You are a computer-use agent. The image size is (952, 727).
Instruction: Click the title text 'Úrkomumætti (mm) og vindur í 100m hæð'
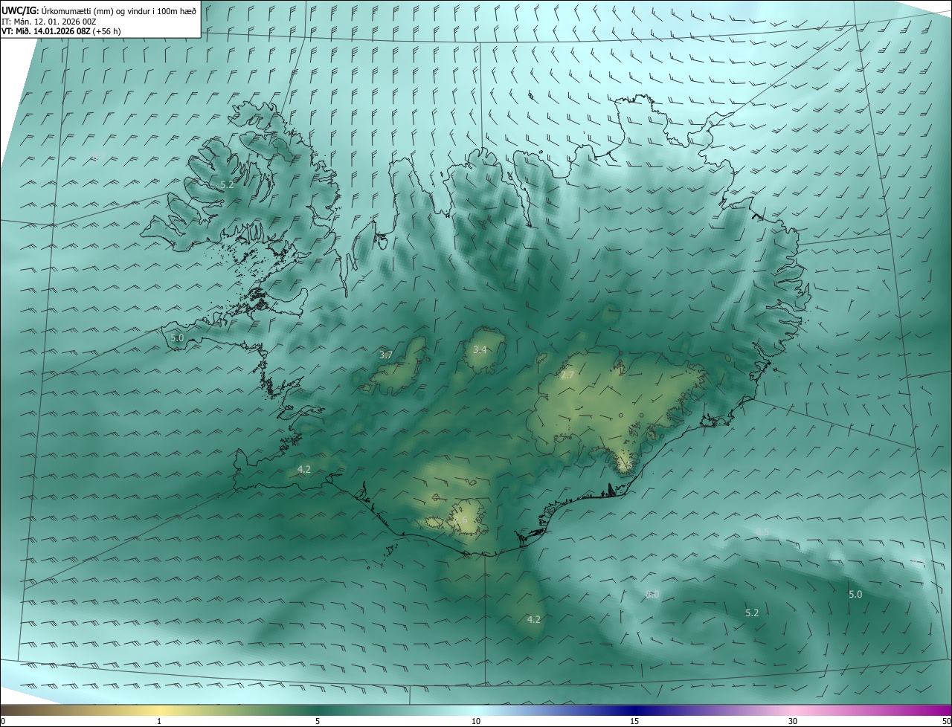[118, 10]
